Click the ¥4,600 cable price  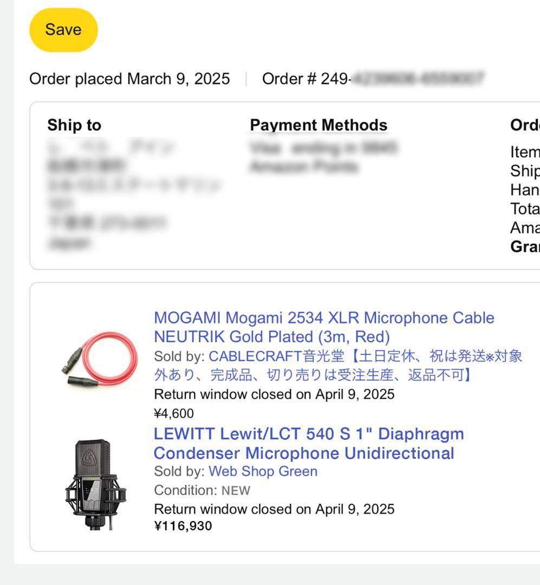[174, 414]
